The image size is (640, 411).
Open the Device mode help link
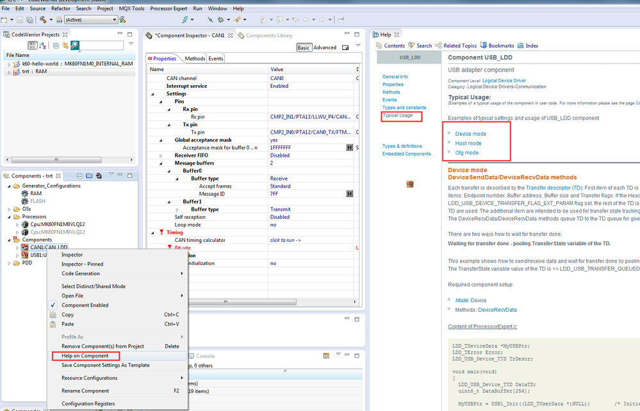(470, 134)
